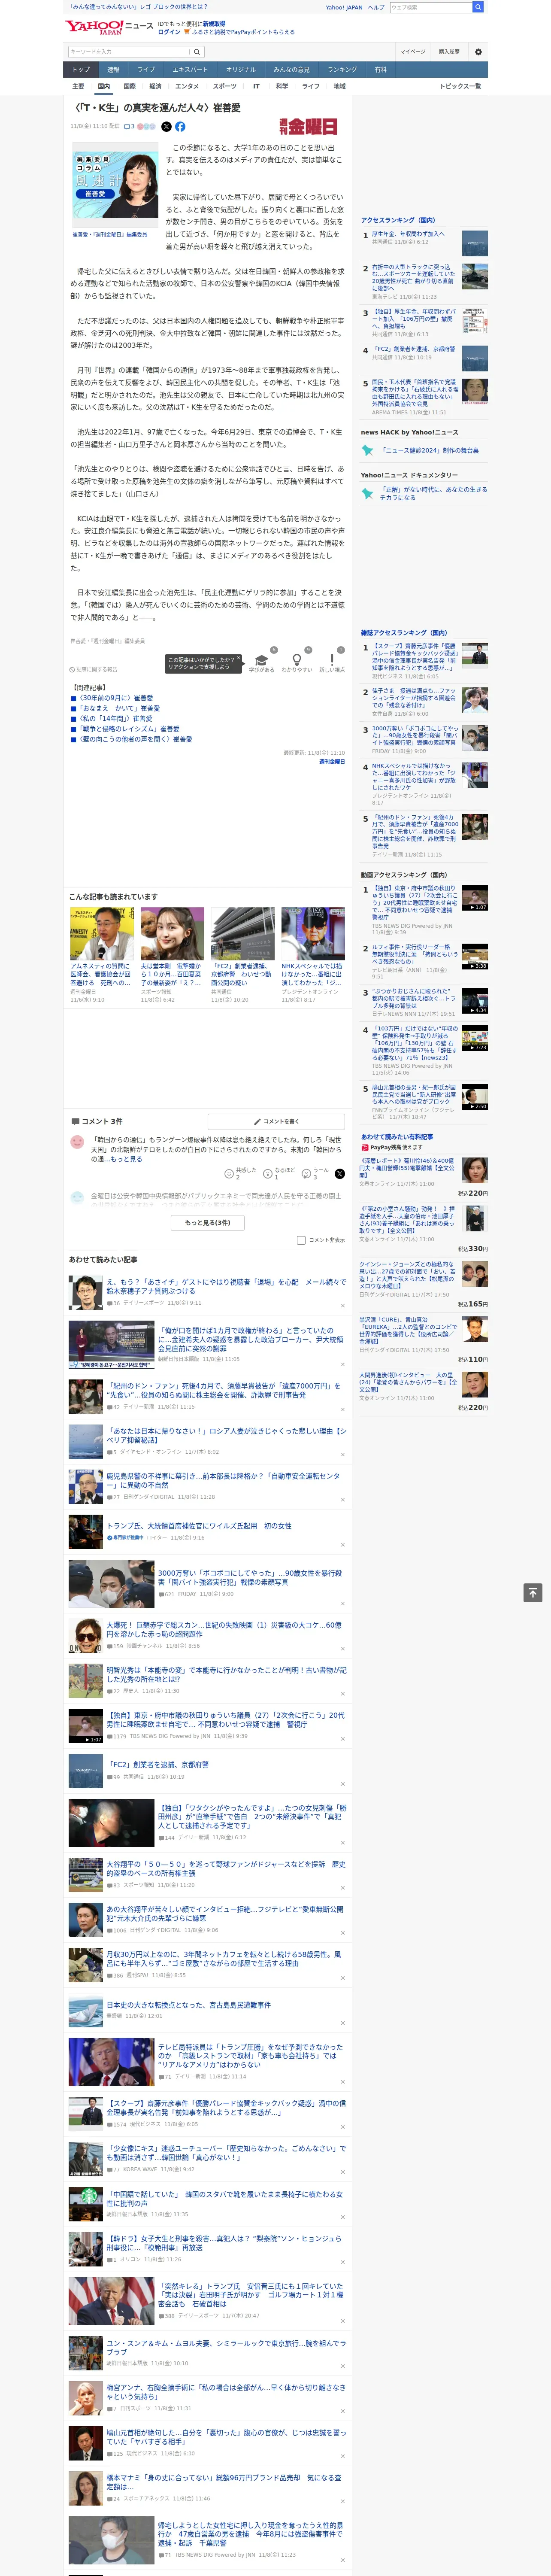This screenshot has height=2576, width=551.
Task: Open the エキスパート tab
Action: (x=190, y=70)
